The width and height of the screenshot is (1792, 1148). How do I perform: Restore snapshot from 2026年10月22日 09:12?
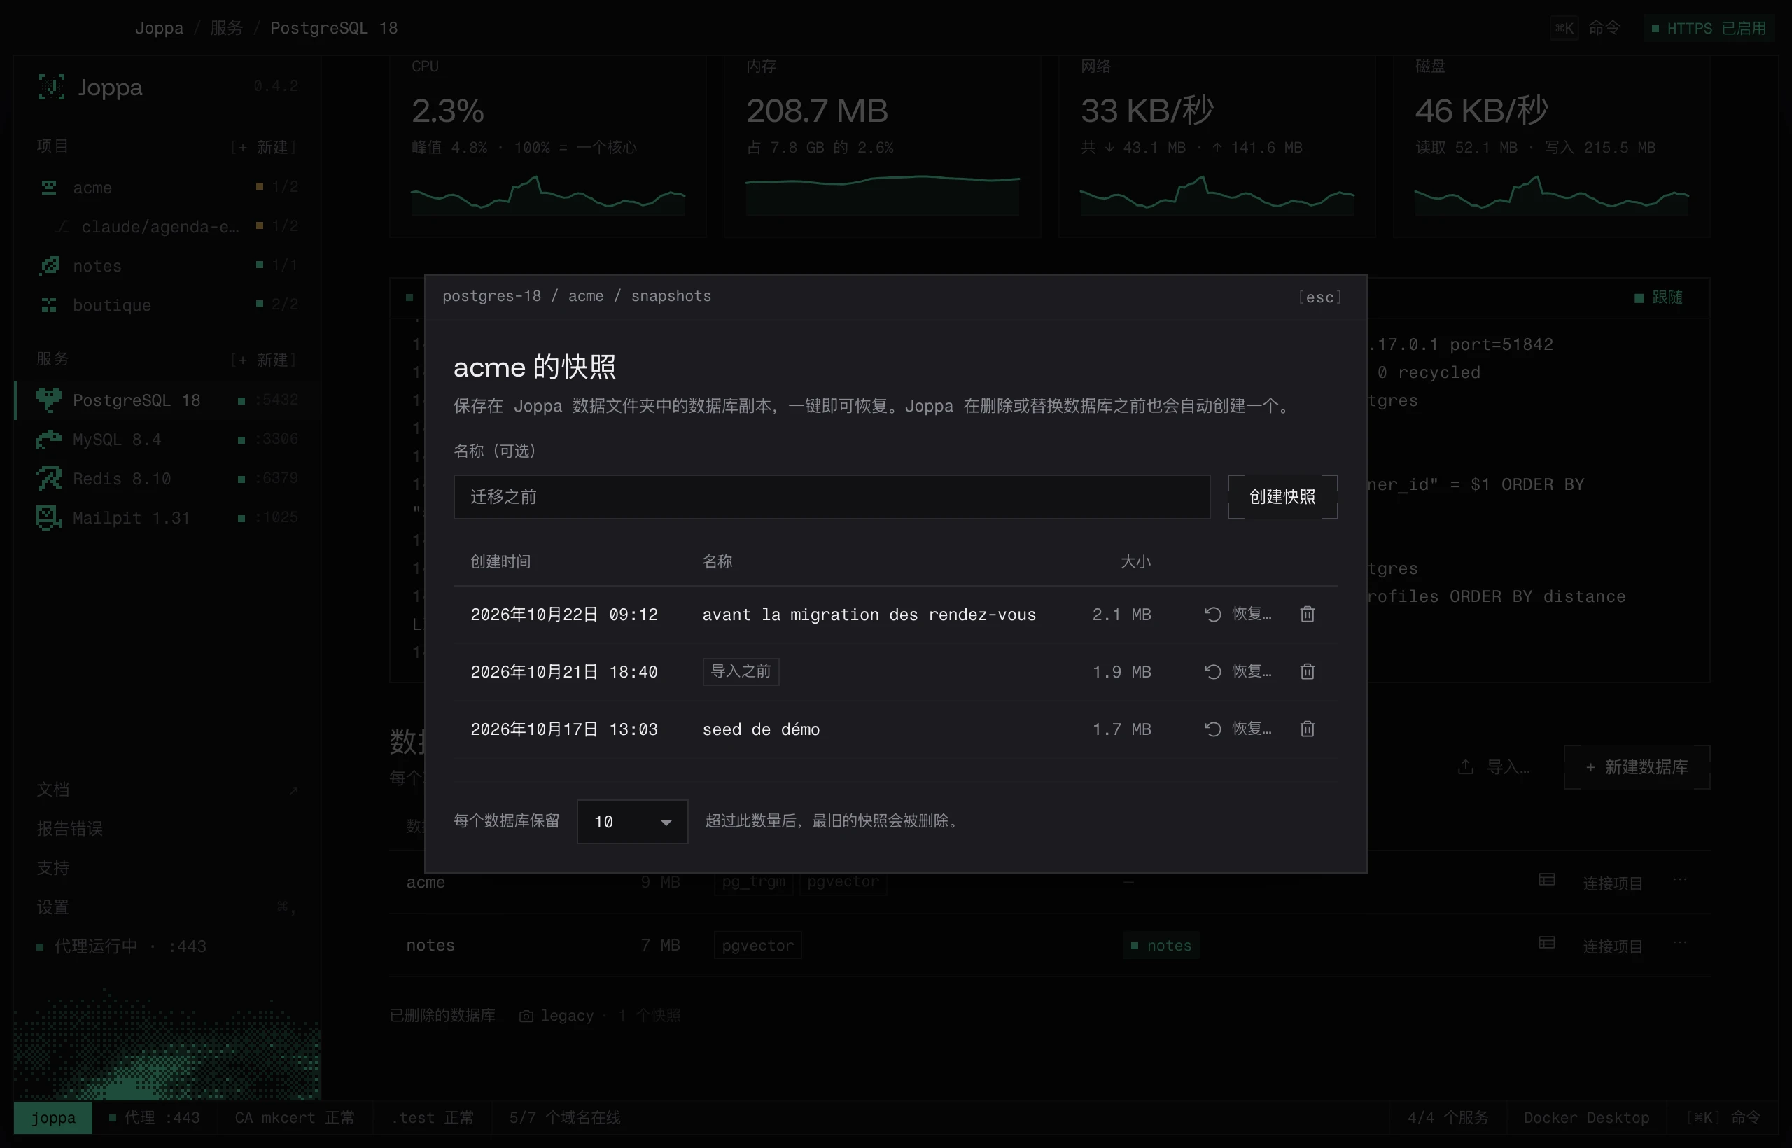pos(1238,615)
